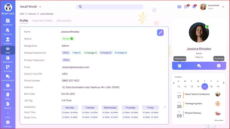The width and height of the screenshot is (230, 129).
Task: Go to previous week in Events calendar
Action: [174, 83]
